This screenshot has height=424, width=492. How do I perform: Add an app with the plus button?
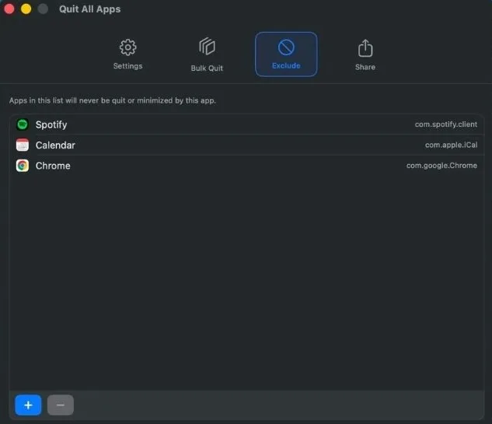pos(28,405)
